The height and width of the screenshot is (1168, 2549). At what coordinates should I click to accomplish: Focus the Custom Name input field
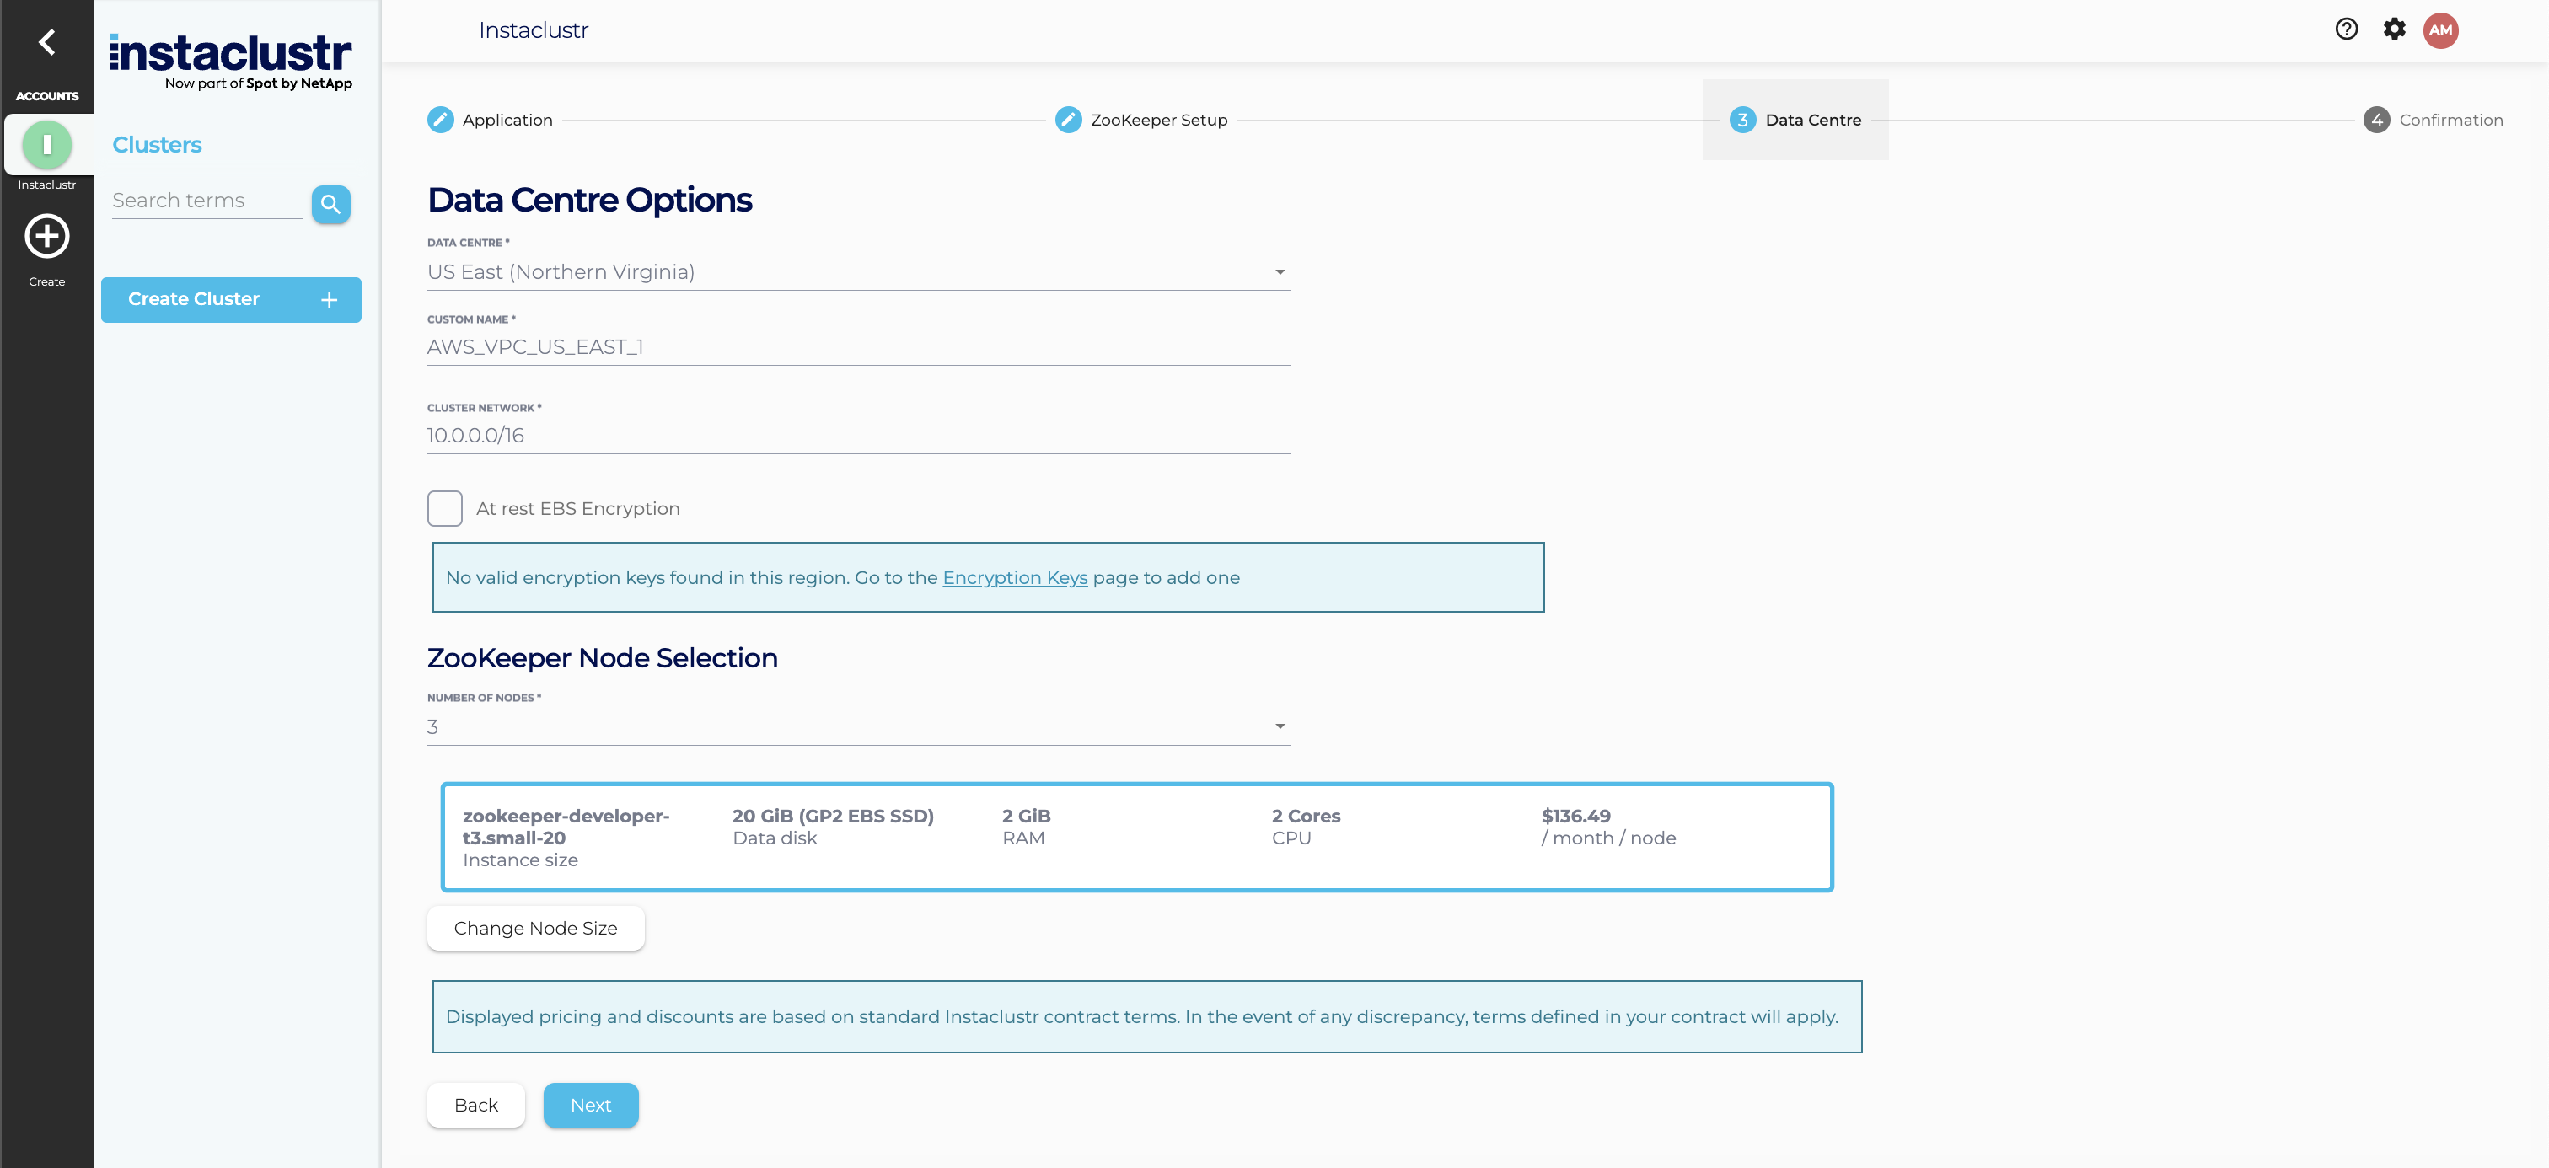point(858,347)
